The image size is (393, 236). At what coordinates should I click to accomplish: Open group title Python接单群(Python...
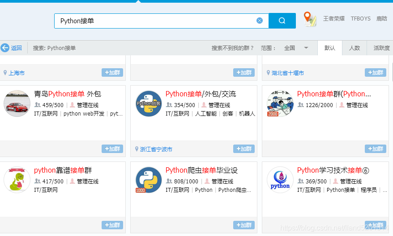pyautogui.click(x=334, y=94)
